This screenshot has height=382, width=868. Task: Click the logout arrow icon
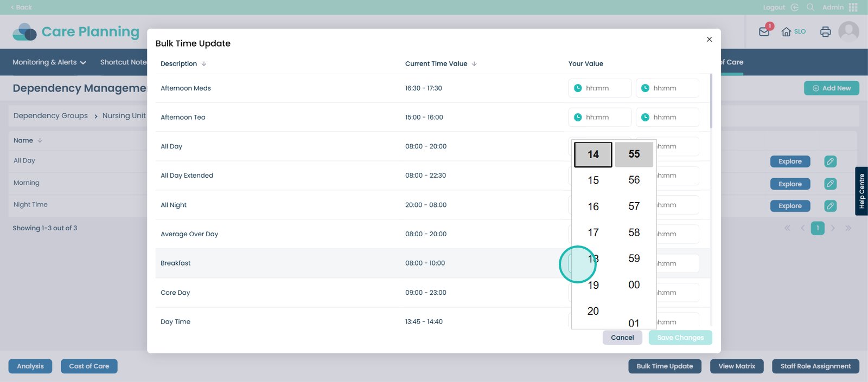(795, 7)
